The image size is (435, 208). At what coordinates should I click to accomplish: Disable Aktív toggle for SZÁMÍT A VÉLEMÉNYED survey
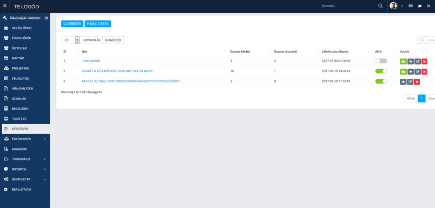pyautogui.click(x=381, y=72)
